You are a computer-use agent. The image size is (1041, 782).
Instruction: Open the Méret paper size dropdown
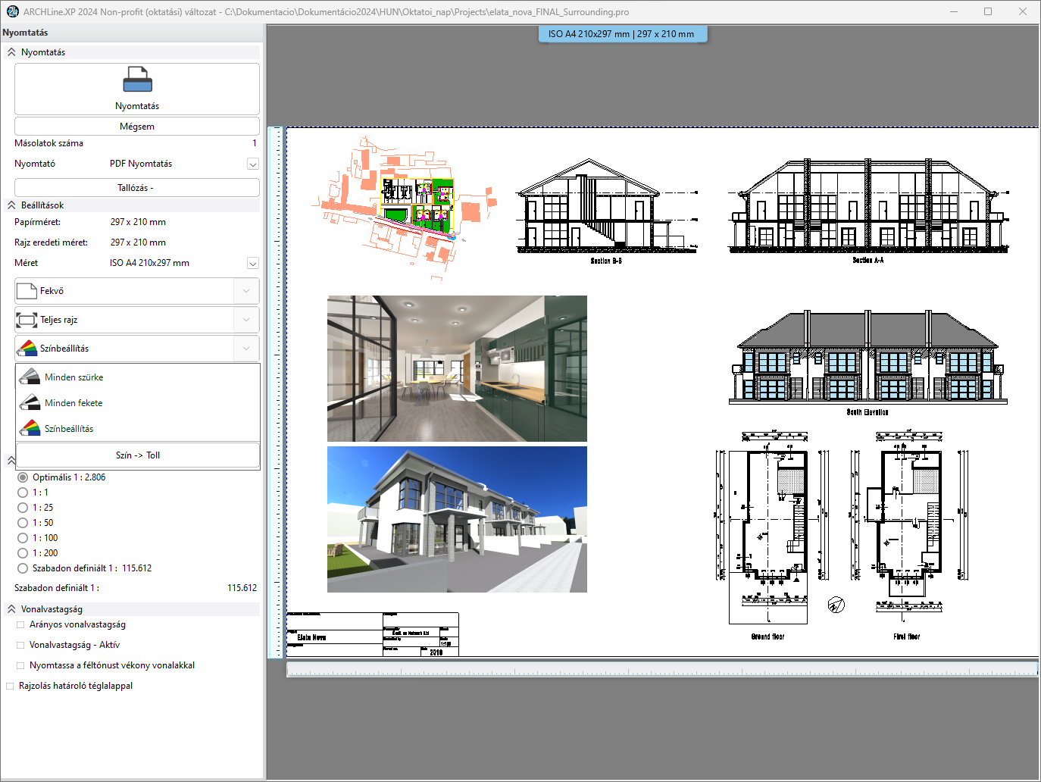pos(253,264)
